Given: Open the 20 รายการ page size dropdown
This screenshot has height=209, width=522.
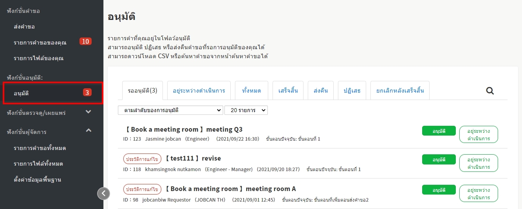Looking at the screenshot, I should coord(246,111).
